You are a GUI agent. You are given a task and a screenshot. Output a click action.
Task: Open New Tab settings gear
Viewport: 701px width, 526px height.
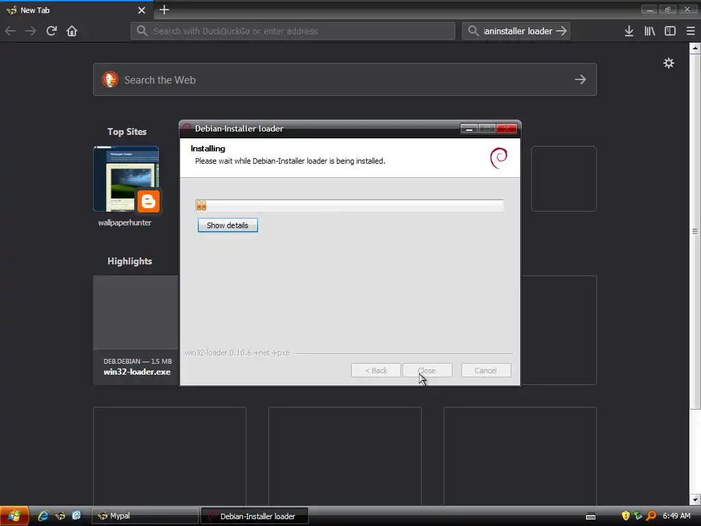click(668, 63)
